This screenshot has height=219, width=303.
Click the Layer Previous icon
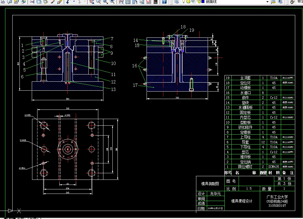(280, 2)
